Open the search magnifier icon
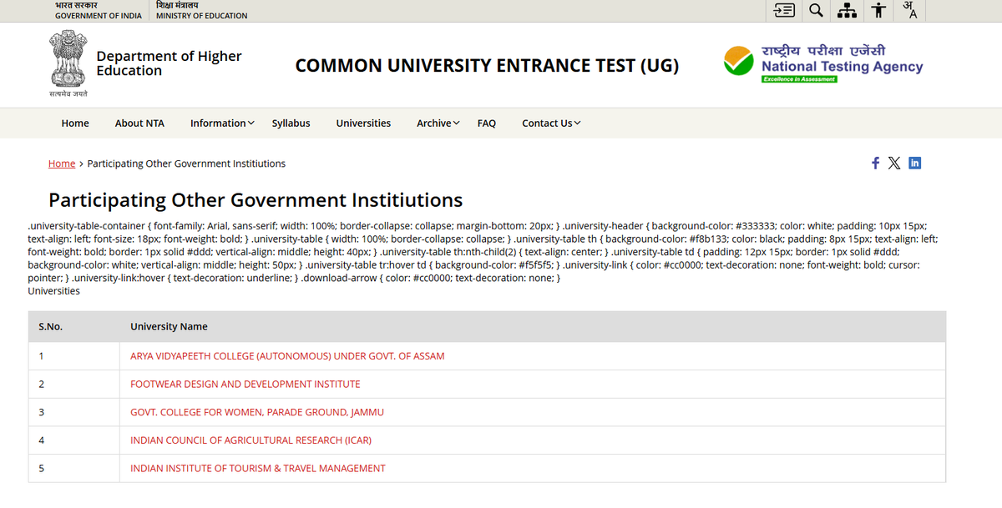The image size is (1002, 508). (816, 10)
